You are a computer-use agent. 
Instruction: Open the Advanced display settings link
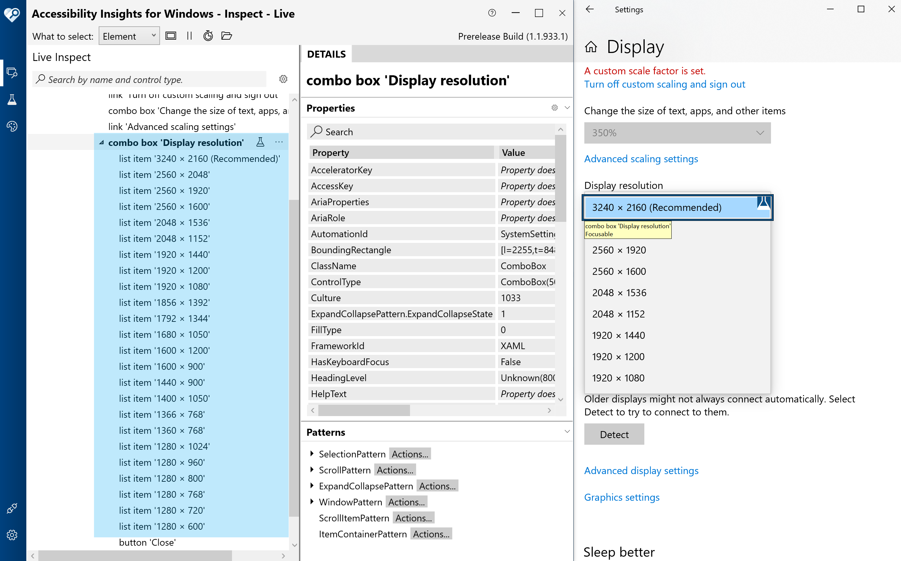(x=641, y=470)
